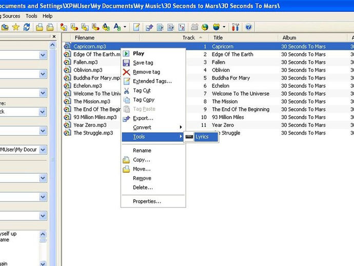
Task: Select Tag Cut in the context menu
Action: pos(153,90)
